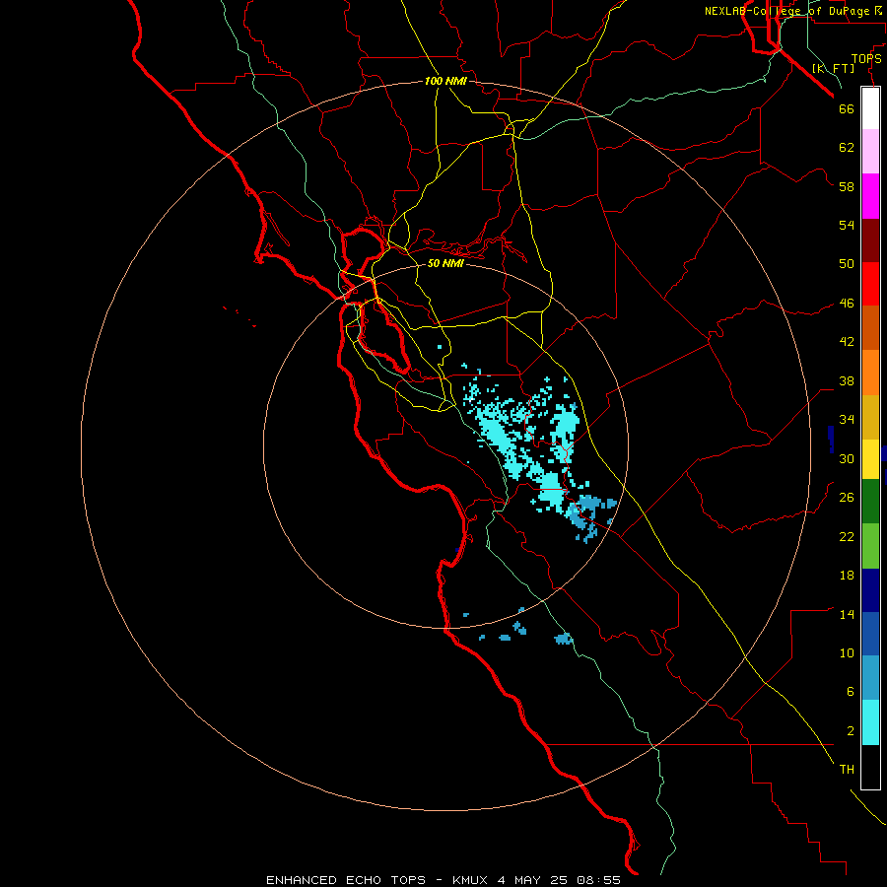Choose the dark orange legend swatch

coord(870,327)
